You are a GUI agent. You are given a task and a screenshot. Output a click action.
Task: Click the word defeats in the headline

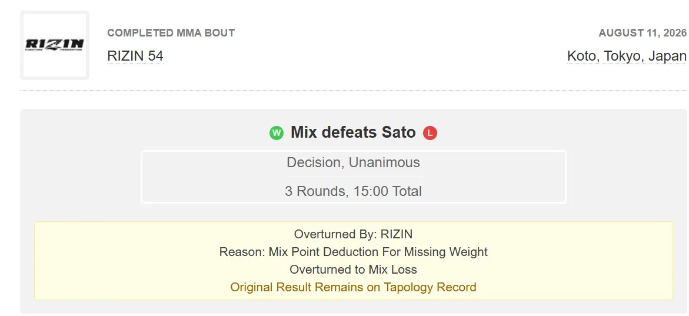coord(350,132)
